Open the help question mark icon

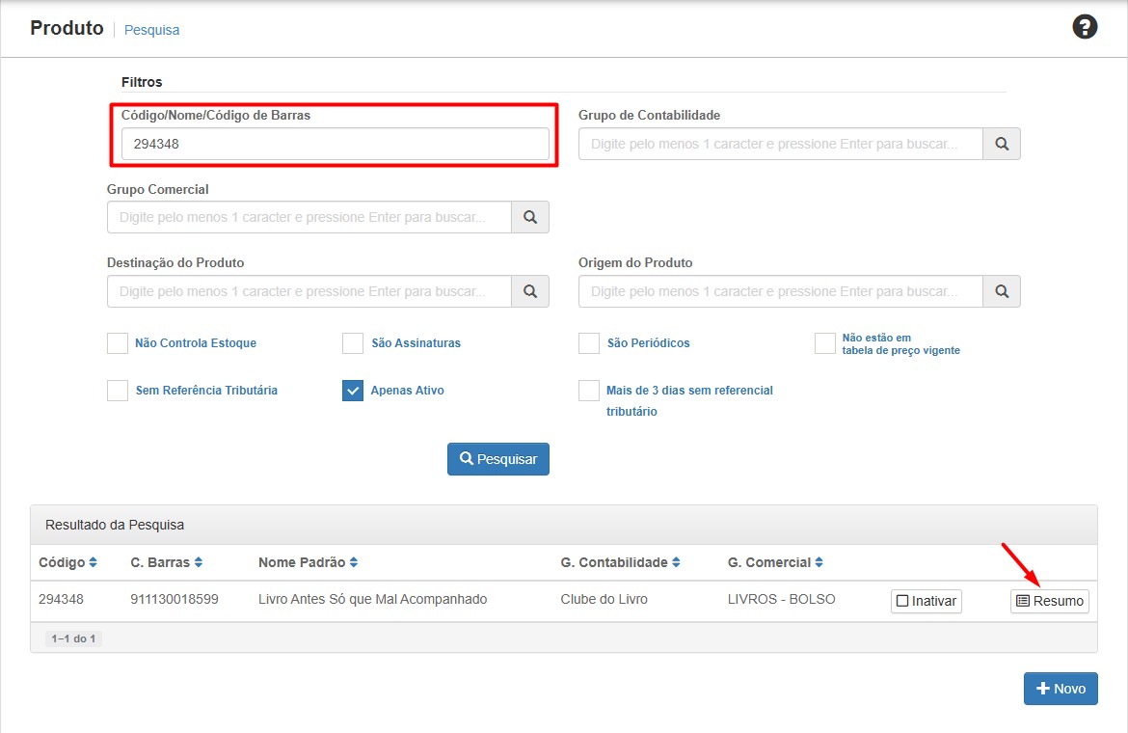coord(1085,27)
